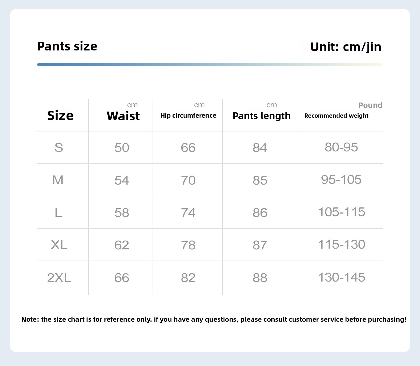Select the Recommended weight column header

336,116
